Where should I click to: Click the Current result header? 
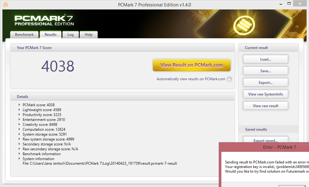click(256, 48)
